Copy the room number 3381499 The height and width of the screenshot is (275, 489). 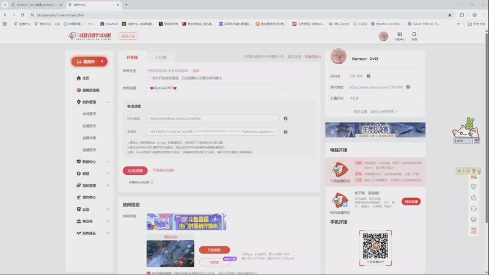369,76
